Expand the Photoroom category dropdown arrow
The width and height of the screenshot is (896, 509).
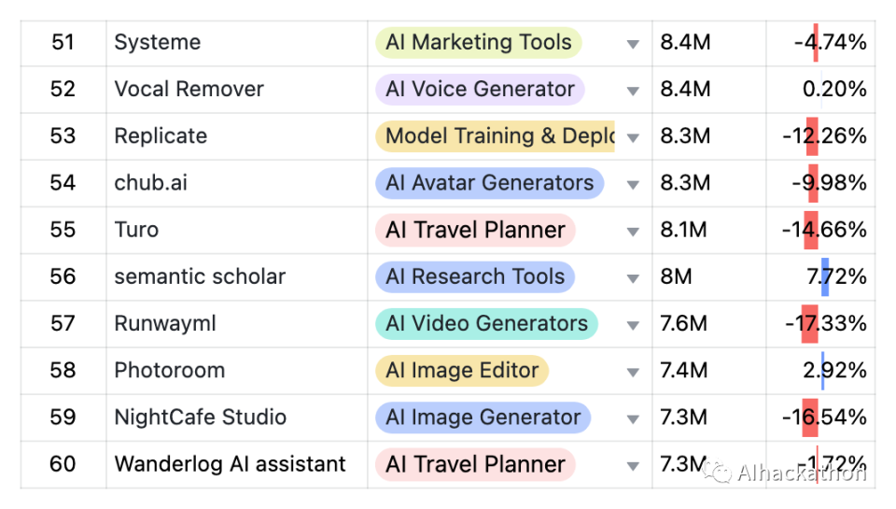click(633, 372)
